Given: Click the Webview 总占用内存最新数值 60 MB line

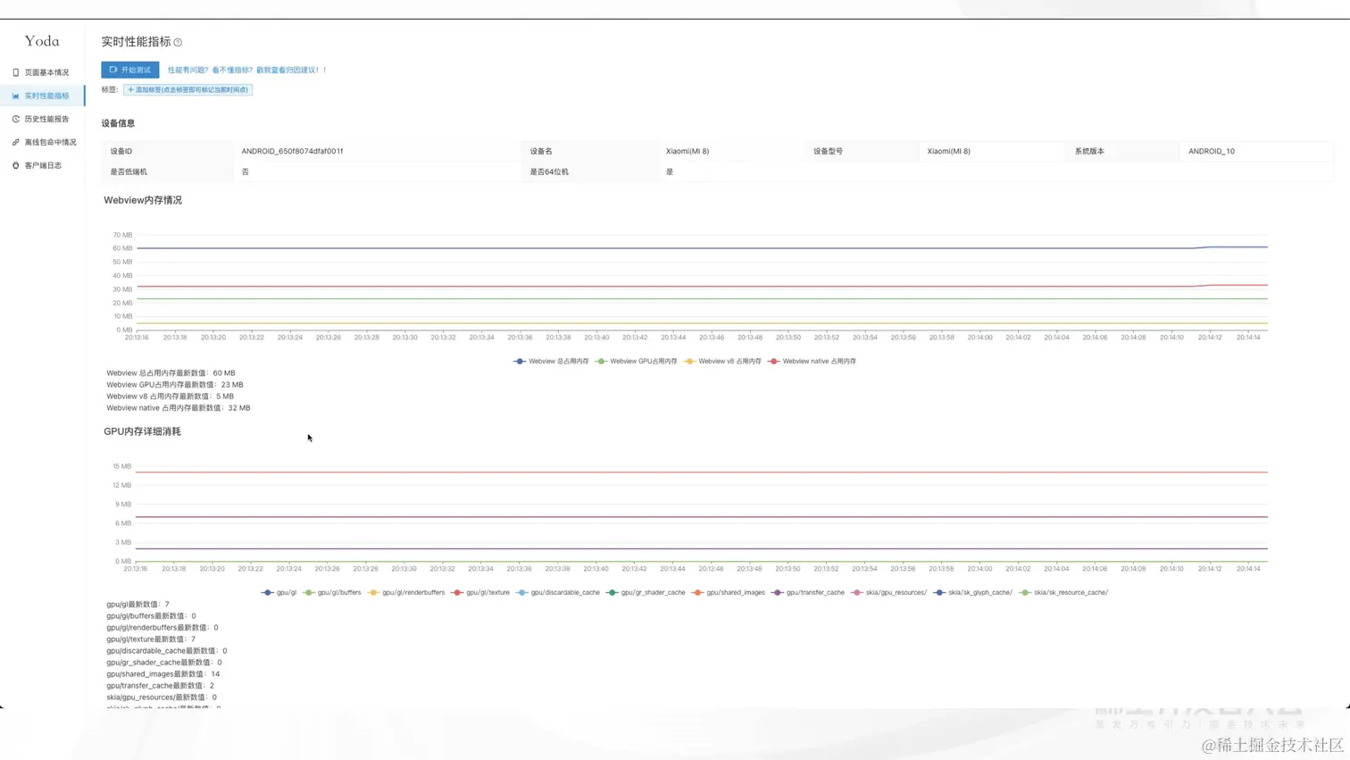Looking at the screenshot, I should pyautogui.click(x=171, y=373).
